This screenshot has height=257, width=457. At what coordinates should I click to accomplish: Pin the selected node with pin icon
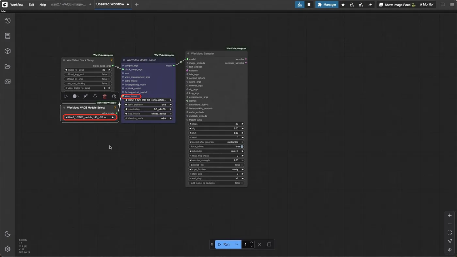tap(95, 96)
